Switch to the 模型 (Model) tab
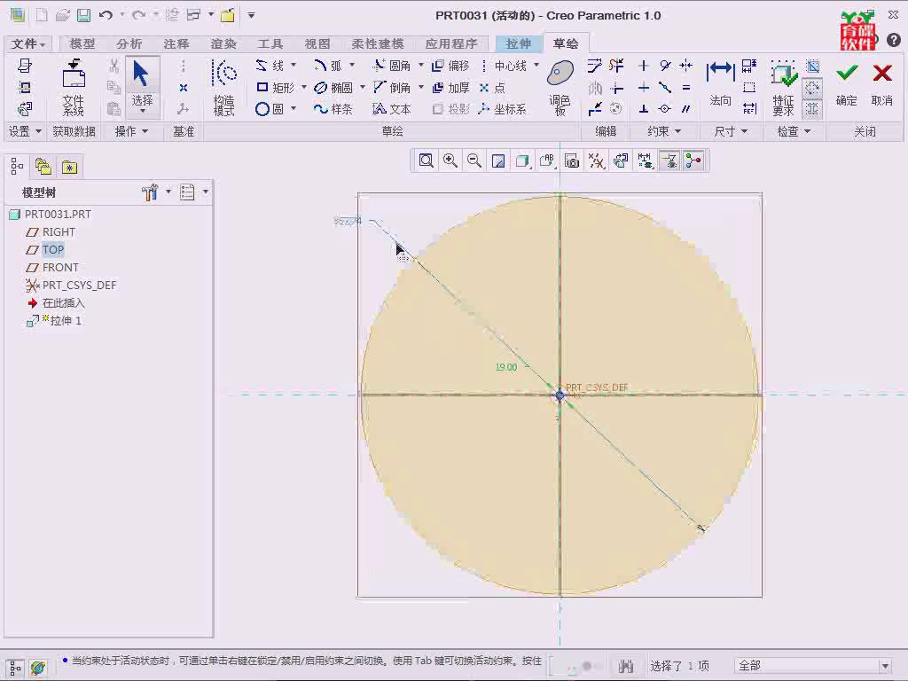 click(82, 43)
